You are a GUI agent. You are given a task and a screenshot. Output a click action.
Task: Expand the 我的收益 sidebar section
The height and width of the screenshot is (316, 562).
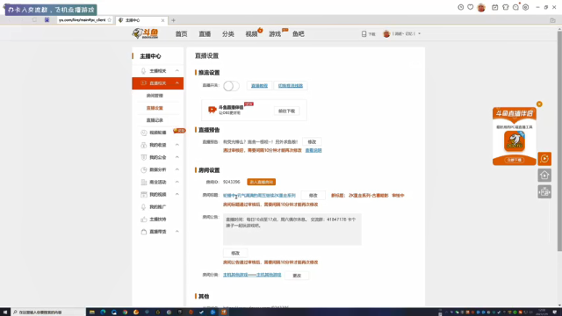pyautogui.click(x=177, y=145)
